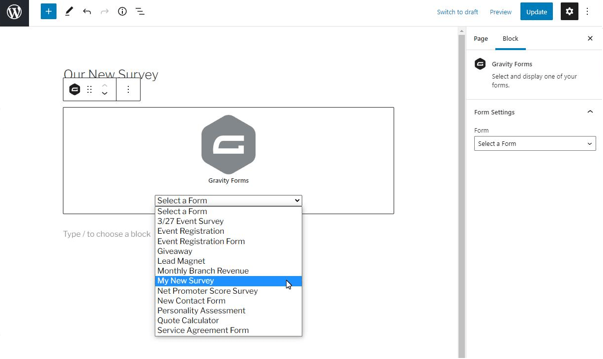
Task: Select Event Registration option
Action: 229,231
